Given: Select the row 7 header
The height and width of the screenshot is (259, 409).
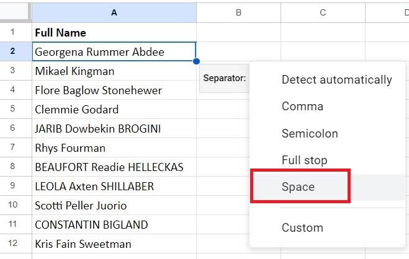Looking at the screenshot, I should click(x=16, y=148).
